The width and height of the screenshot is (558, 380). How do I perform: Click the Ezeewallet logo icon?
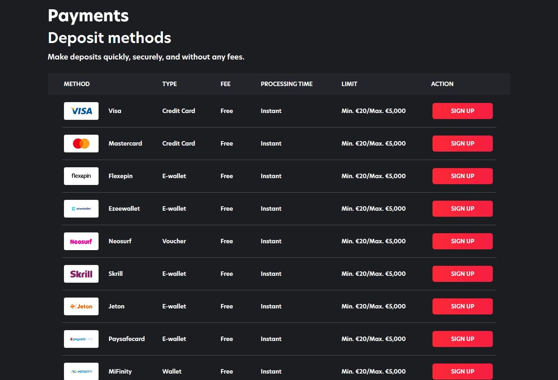81,209
